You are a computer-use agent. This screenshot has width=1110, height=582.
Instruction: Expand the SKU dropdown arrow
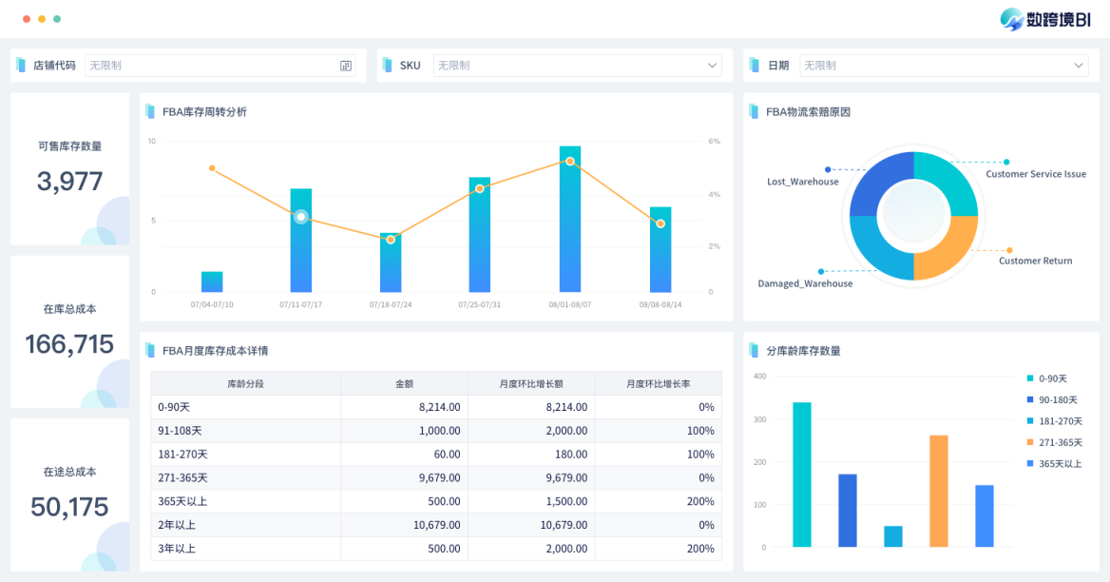click(x=712, y=66)
